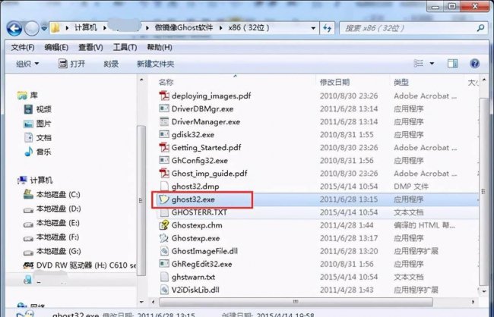
Task: Select 库 in the navigation pane
Action: 27,95
